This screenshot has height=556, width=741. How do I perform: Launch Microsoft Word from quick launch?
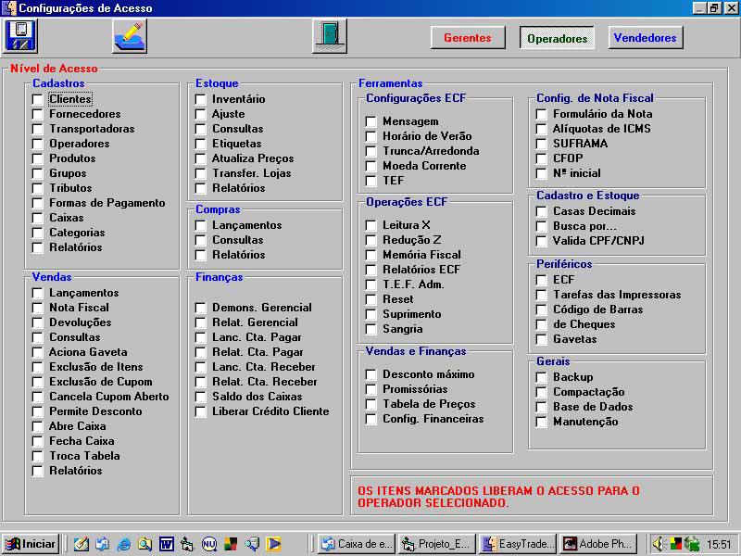[x=167, y=544]
